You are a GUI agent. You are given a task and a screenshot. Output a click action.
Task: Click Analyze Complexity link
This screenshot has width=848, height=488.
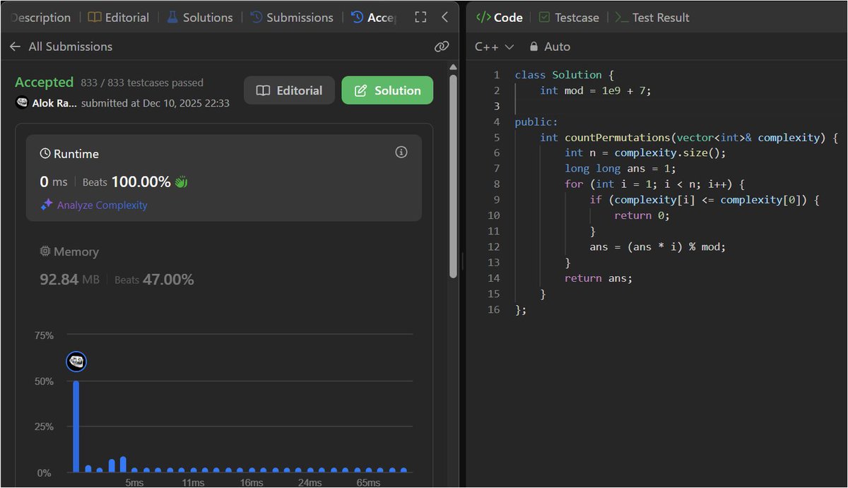click(102, 206)
